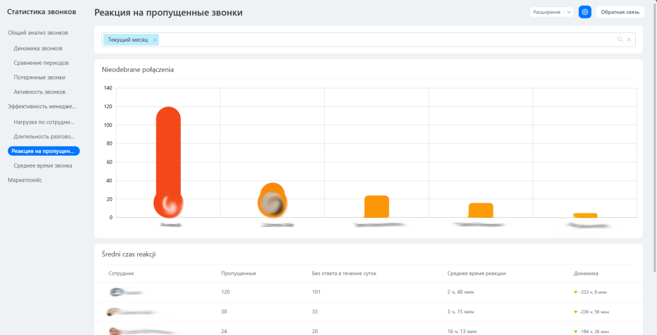The width and height of the screenshot is (657, 335).
Task: Open 'Сравнение периодов' in sidebar
Action: pyautogui.click(x=41, y=63)
